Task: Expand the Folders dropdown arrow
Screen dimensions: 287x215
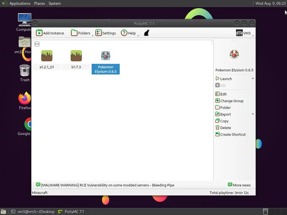Action: (92, 36)
